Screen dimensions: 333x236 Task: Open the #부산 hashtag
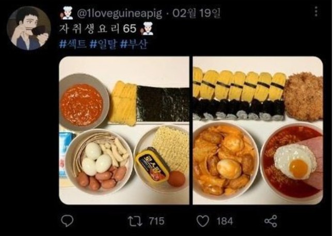(x=134, y=44)
